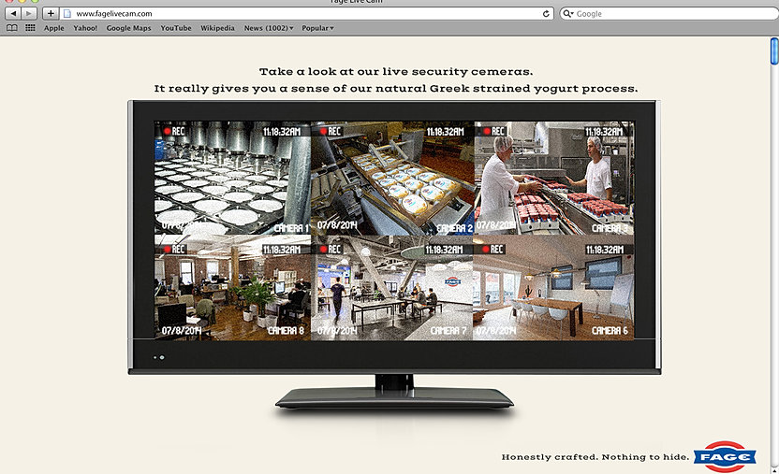The image size is (779, 474).
Task: Expand the News (1002) bookmarks folder
Action: pos(269,28)
